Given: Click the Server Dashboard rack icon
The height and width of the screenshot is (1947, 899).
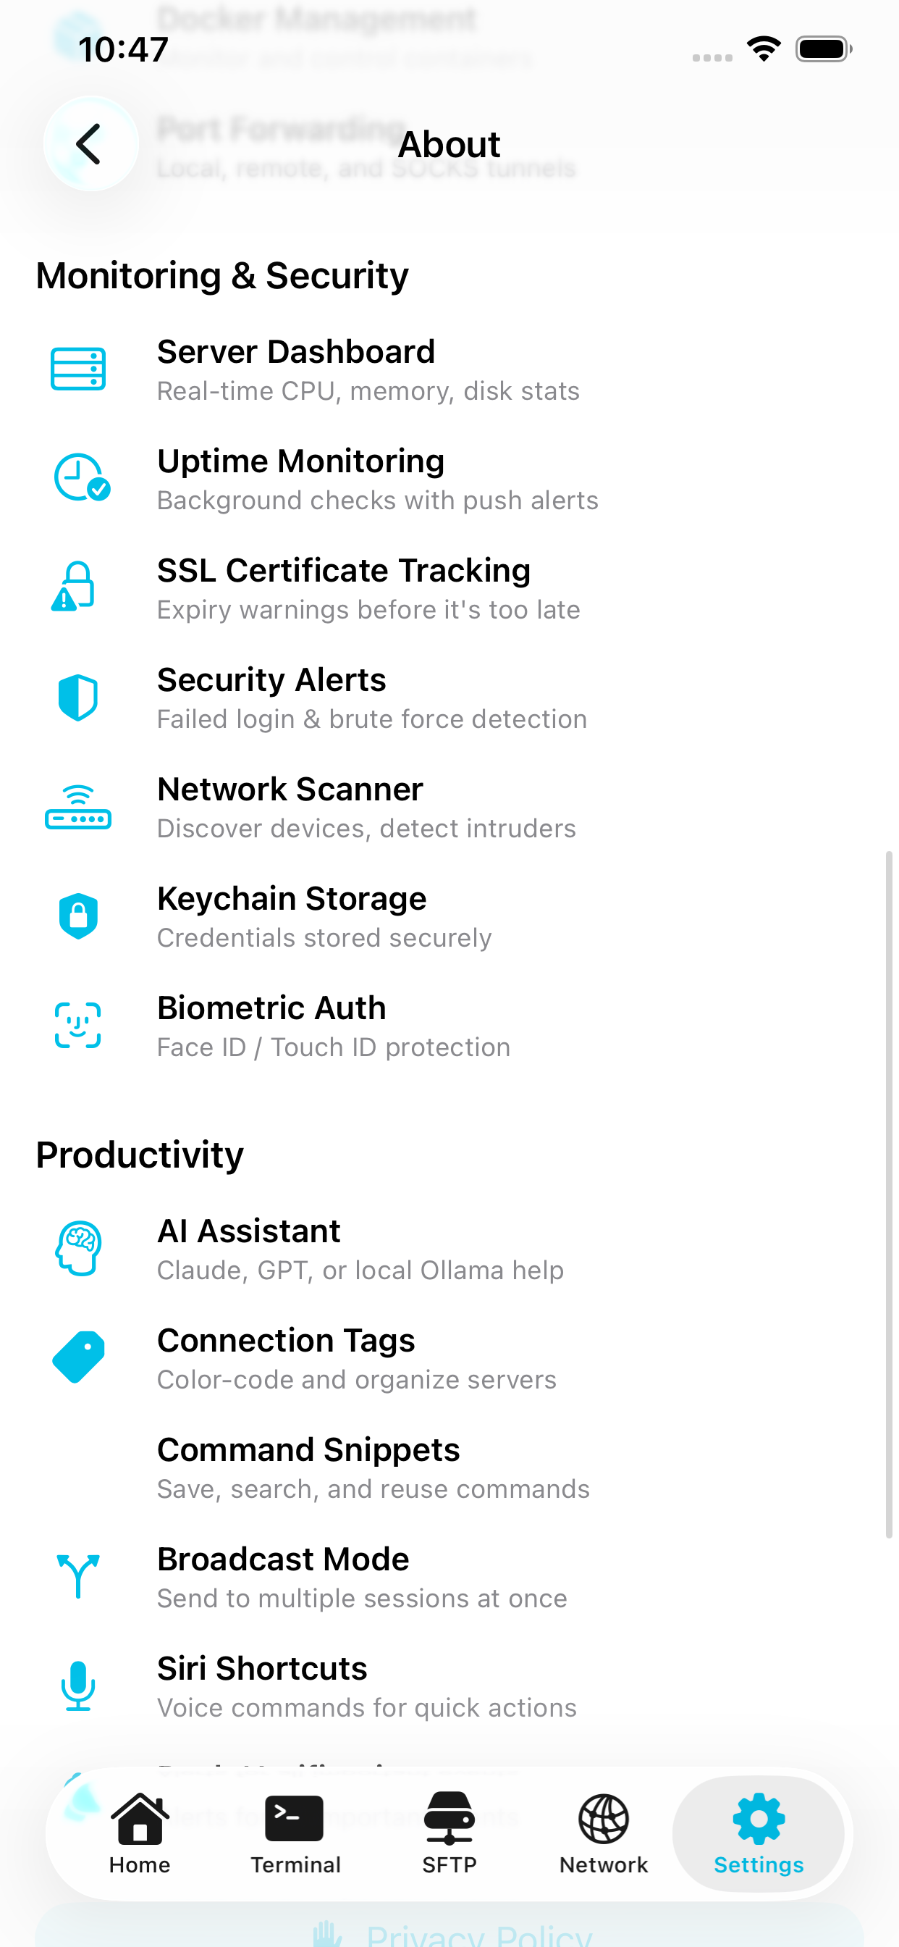Looking at the screenshot, I should click(x=78, y=369).
